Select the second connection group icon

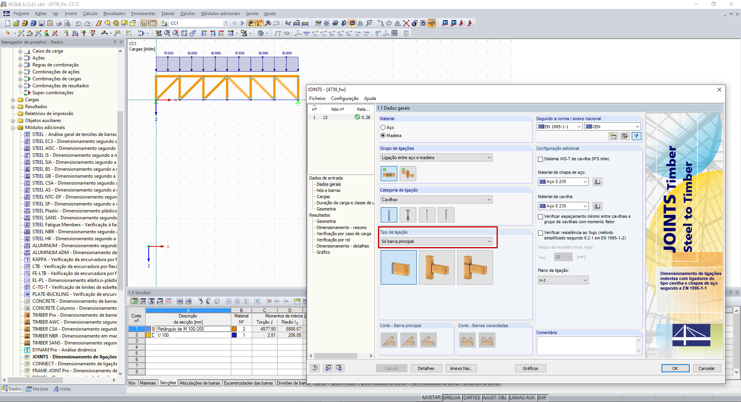(x=408, y=174)
